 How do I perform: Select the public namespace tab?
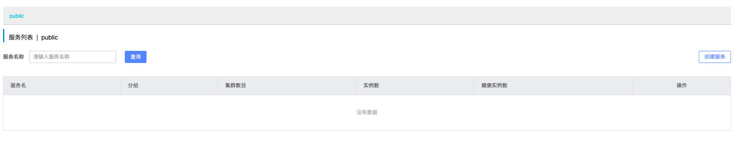(x=17, y=16)
